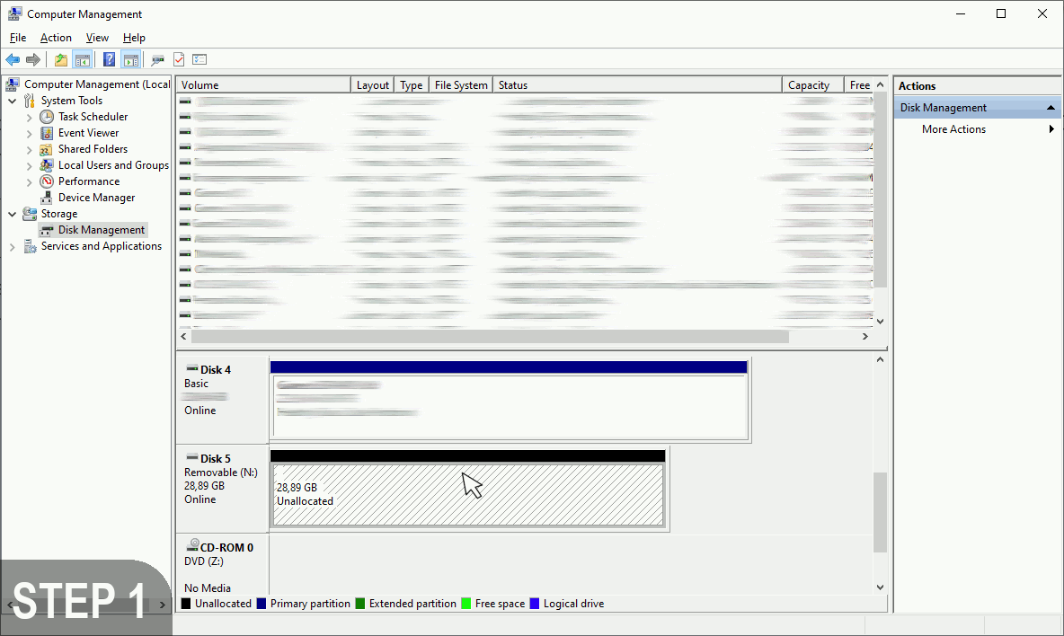This screenshot has height=636, width=1064.
Task: Click the dark blue Primary partition legend swatch
Action: [x=262, y=604]
